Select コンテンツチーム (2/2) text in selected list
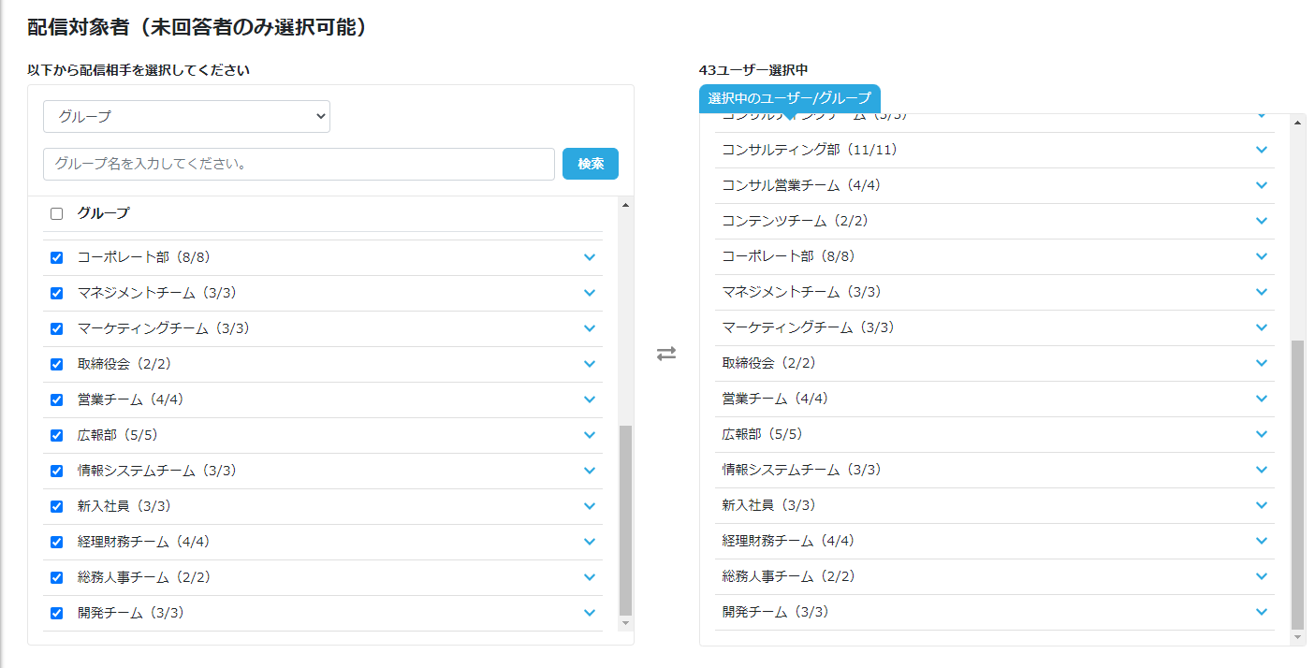This screenshot has height=668, width=1315. click(x=795, y=221)
